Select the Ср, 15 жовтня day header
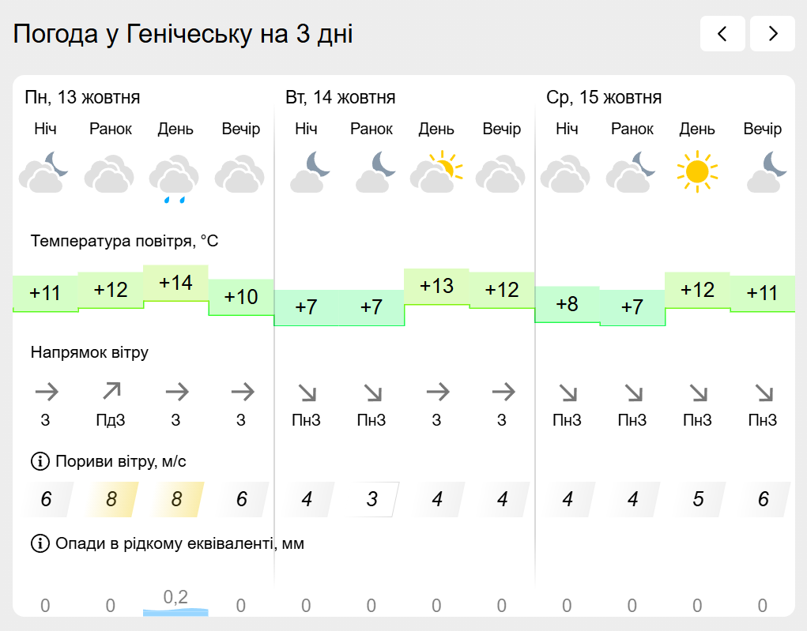Viewport: 807px width, 631px height. click(x=604, y=98)
